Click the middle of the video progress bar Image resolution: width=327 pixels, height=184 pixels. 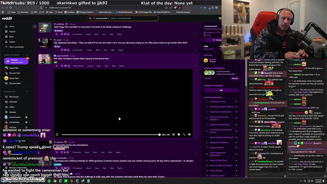click(x=110, y=134)
